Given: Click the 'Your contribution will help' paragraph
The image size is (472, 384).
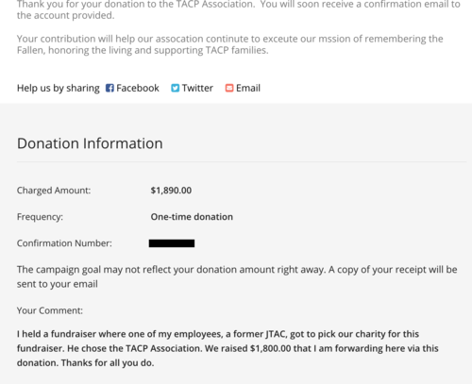Looking at the screenshot, I should click(x=230, y=44).
